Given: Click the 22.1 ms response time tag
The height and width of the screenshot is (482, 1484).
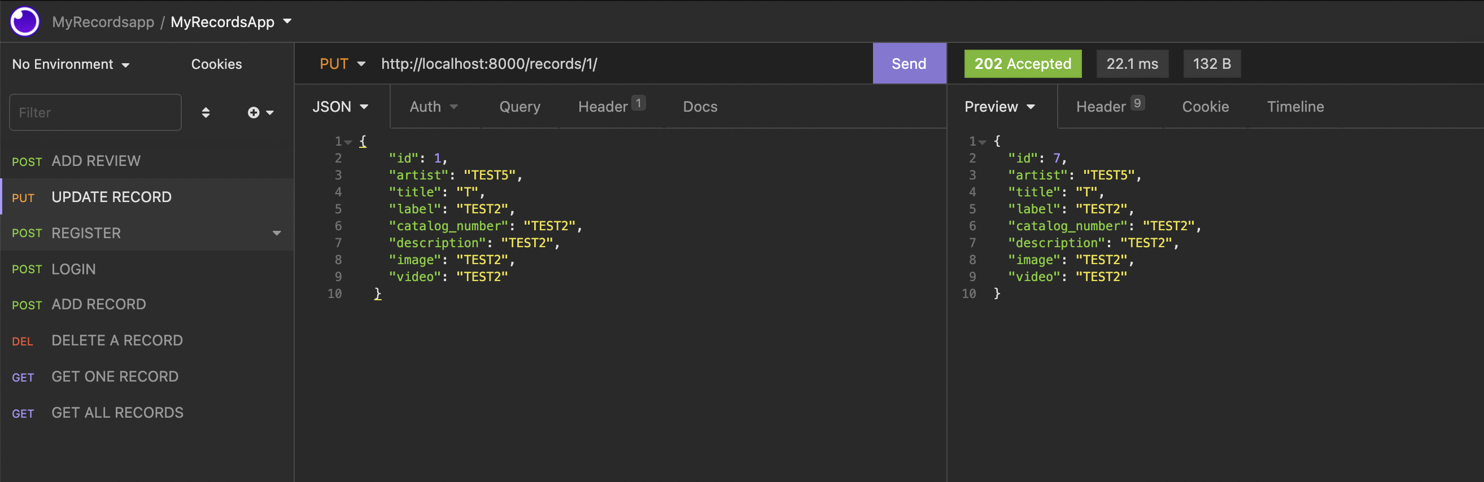Looking at the screenshot, I should pos(1132,63).
